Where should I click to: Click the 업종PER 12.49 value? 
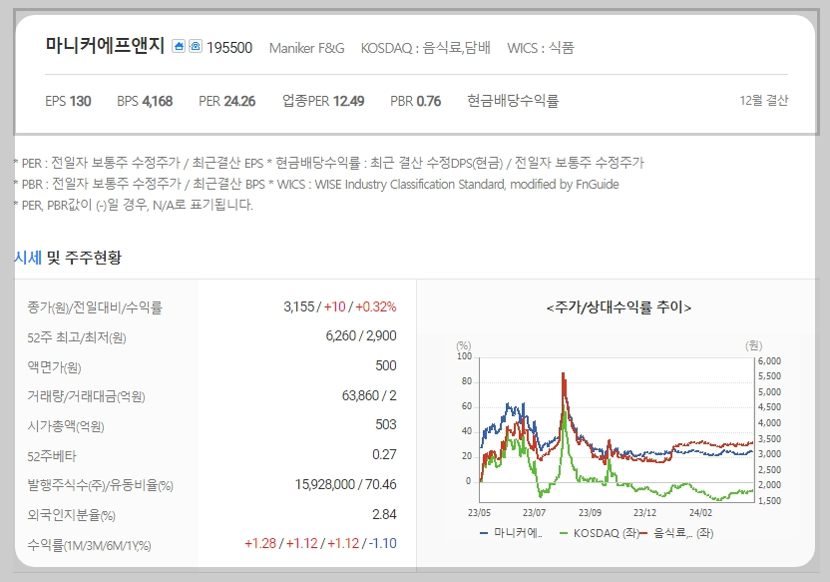323,101
